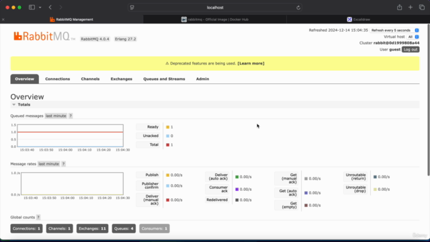Change Message rates last minute range
The image size is (430, 242).
[x=49, y=164]
